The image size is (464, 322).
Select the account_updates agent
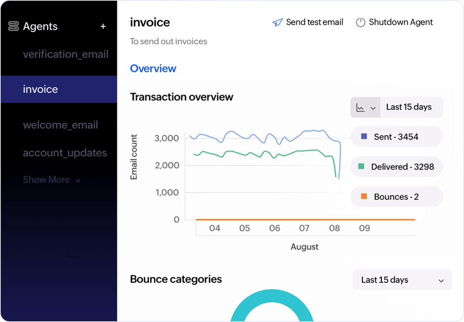tap(65, 153)
